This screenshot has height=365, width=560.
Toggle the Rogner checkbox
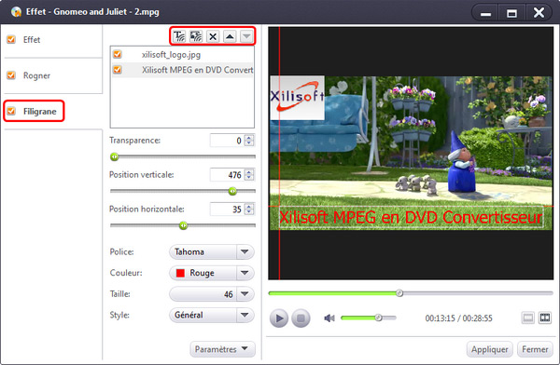click(x=11, y=75)
